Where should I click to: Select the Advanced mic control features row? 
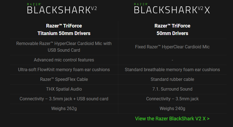point(64,60)
